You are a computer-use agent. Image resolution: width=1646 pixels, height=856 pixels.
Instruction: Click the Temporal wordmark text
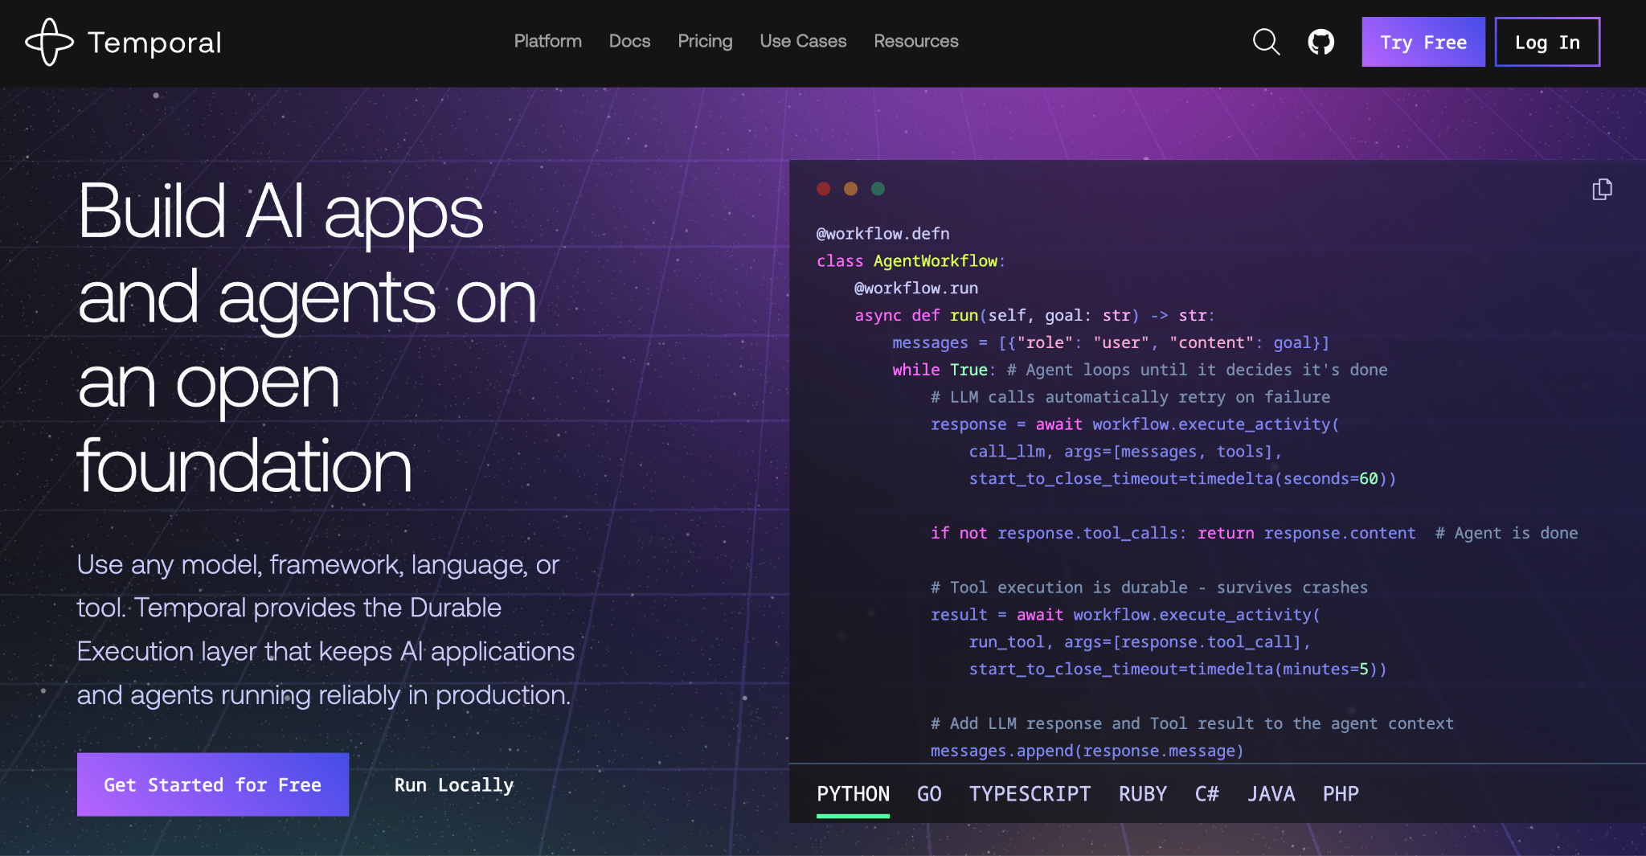click(154, 43)
